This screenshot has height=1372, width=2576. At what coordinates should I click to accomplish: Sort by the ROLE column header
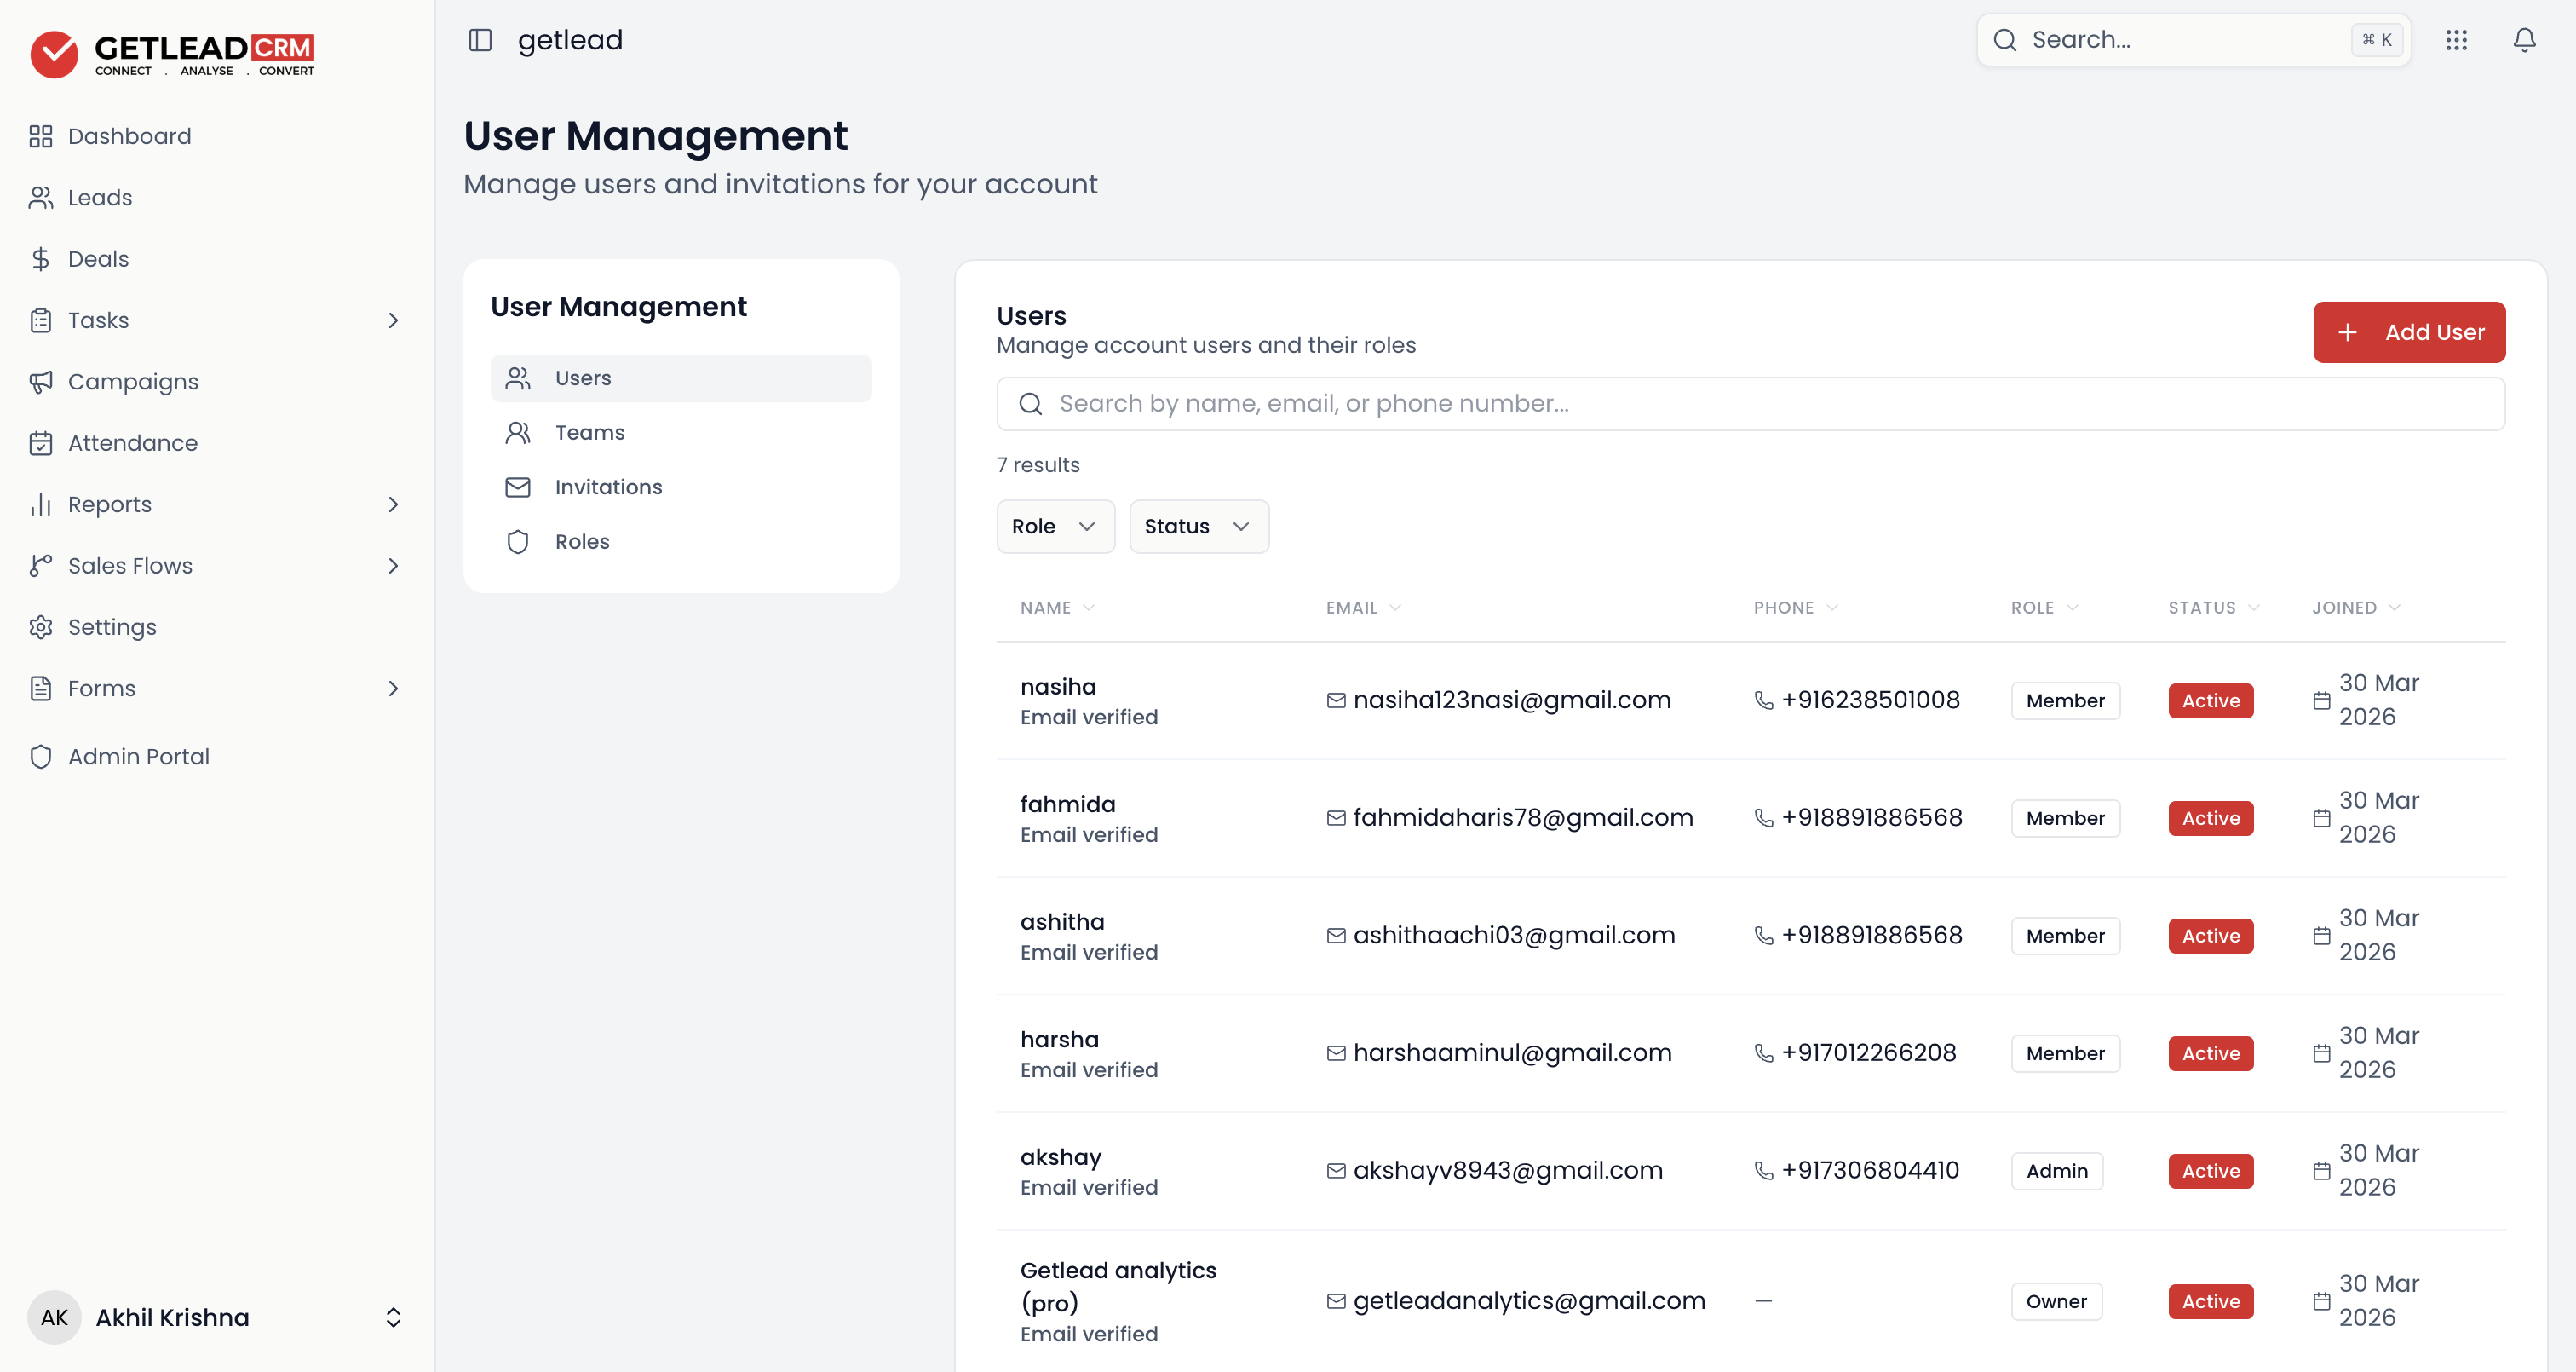pyautogui.click(x=2044, y=608)
